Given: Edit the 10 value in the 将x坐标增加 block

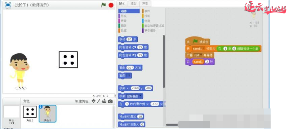Looking at the screenshot, I should (x=140, y=117).
